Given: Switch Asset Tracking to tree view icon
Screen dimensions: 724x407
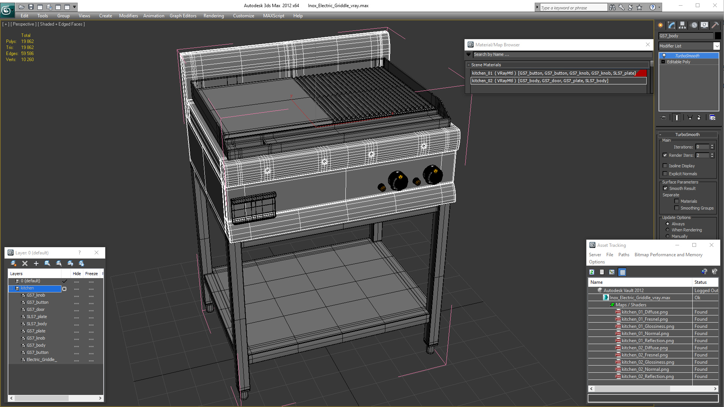Looking at the screenshot, I should tap(612, 272).
